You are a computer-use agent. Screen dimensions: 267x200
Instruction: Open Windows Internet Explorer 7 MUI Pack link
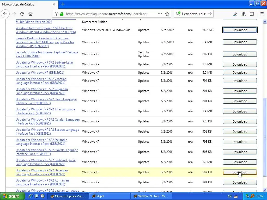(46, 30)
